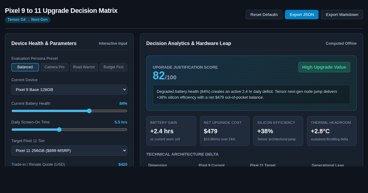Open the Battery Gain +2.4 hrs card
The height and width of the screenshot is (193, 368).
click(x=171, y=131)
